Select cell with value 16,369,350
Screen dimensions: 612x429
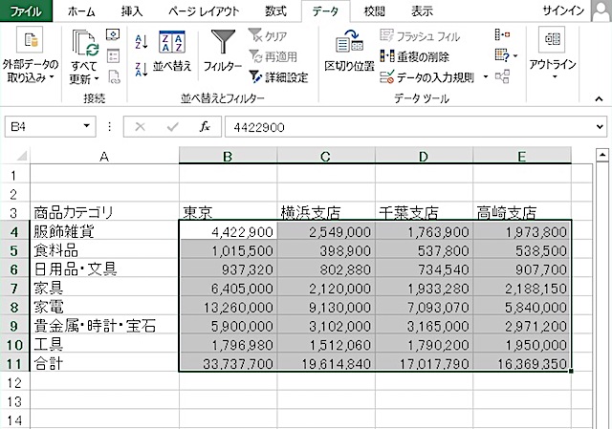point(522,364)
